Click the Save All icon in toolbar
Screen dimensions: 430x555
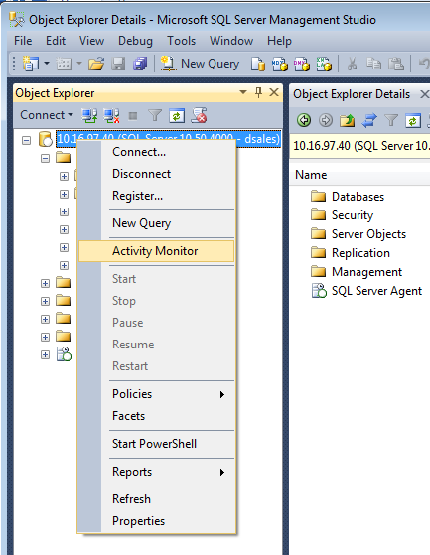[140, 65]
